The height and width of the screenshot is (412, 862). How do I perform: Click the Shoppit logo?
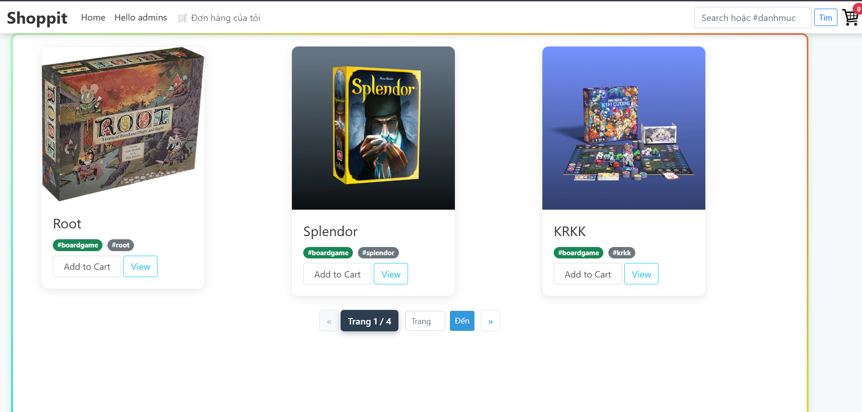(x=37, y=18)
